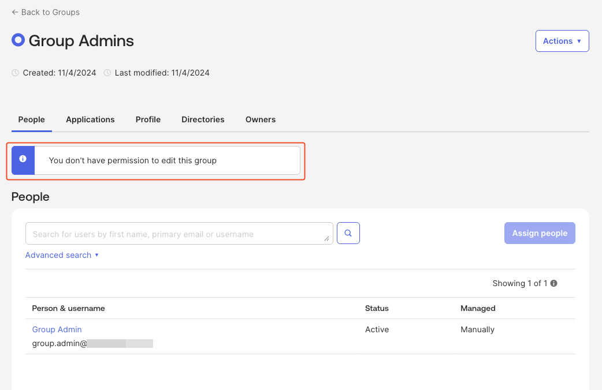Click info icon beside Showing 1 of 1
This screenshot has width=602, height=390.
(553, 283)
